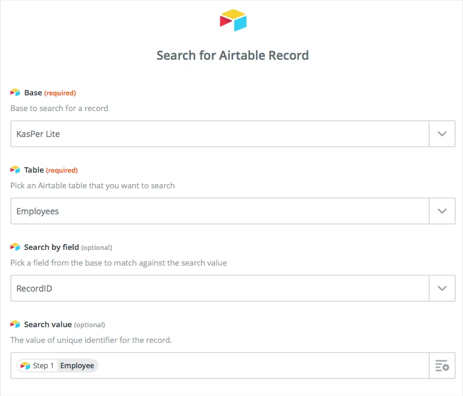Click Airtable icon next to Search by field
The width and height of the screenshot is (463, 396).
point(15,247)
